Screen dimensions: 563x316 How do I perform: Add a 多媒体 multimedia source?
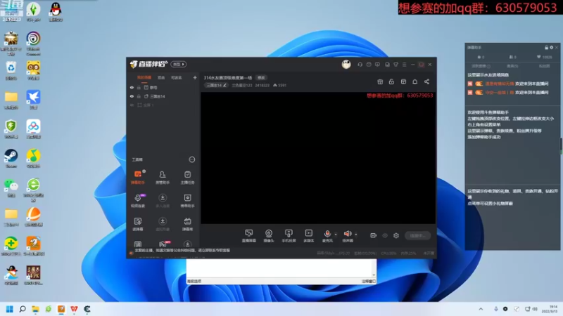(309, 236)
